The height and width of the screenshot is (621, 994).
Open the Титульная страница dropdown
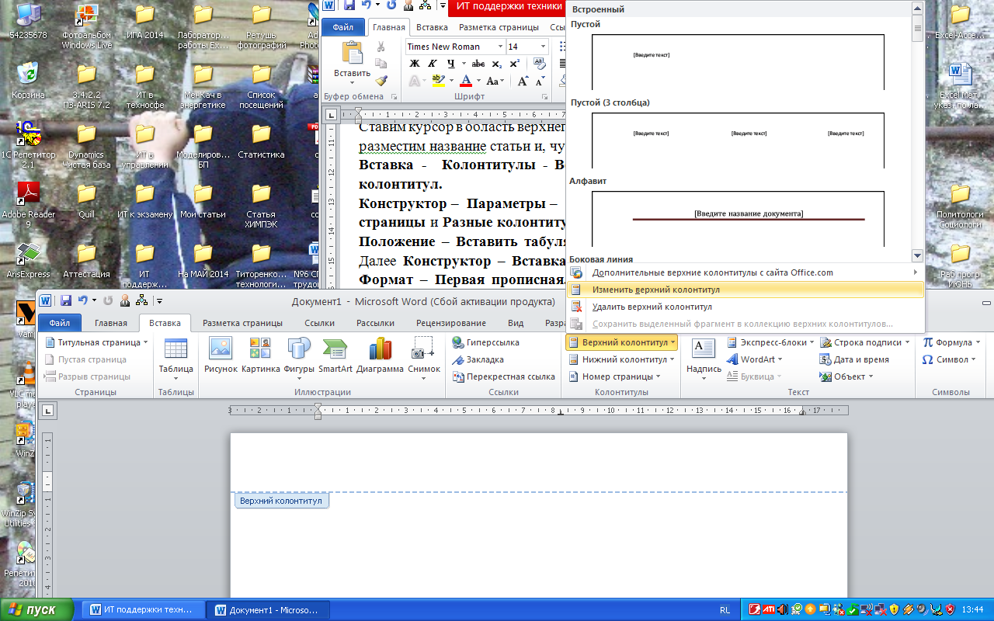pyautogui.click(x=97, y=342)
